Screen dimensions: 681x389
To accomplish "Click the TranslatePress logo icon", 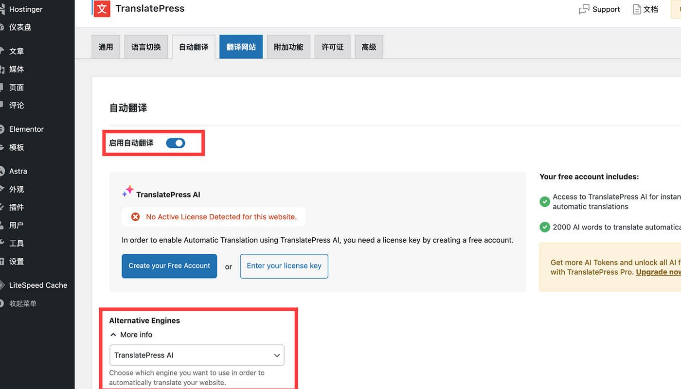I will point(102,9).
